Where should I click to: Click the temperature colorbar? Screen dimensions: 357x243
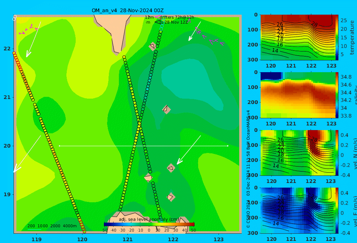tap(337, 38)
